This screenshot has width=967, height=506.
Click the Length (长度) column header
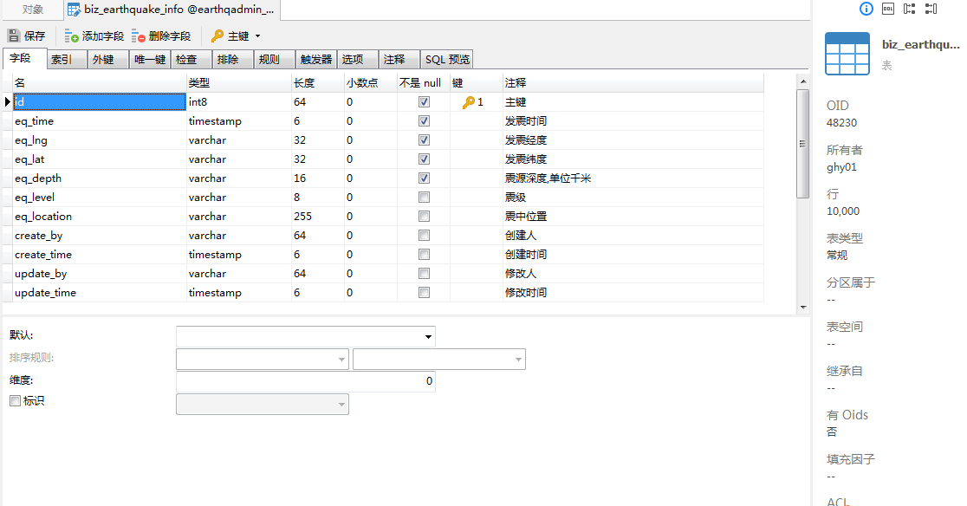[318, 83]
